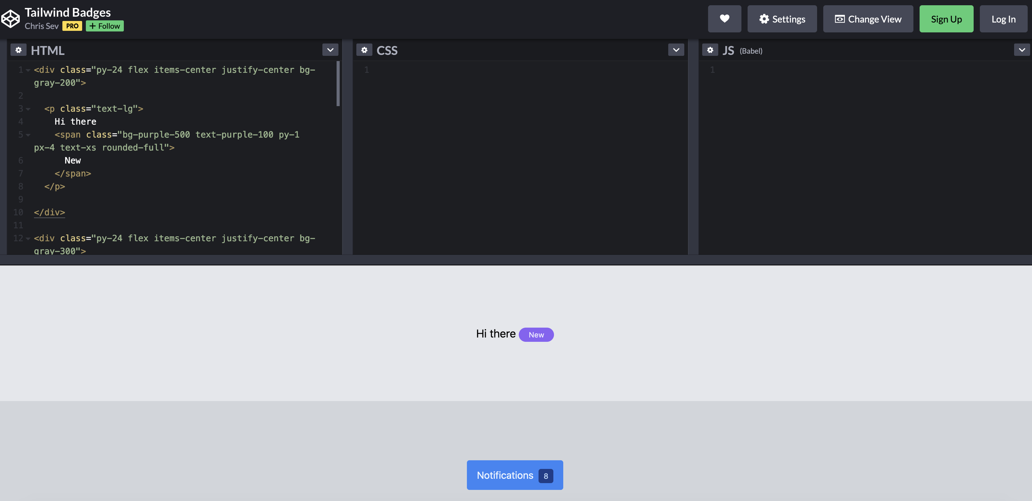Screen dimensions: 1032x501
Task: Love this pen with heart icon
Action: pos(724,19)
